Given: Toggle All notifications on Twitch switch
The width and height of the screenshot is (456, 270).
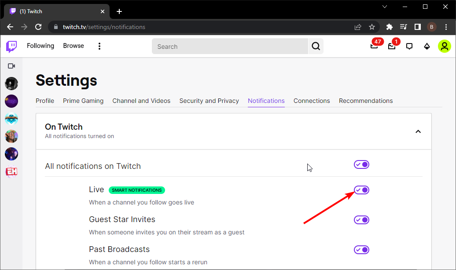Looking at the screenshot, I should point(361,164).
